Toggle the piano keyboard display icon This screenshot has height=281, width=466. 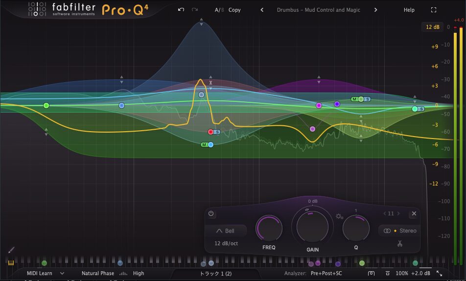pos(11,263)
